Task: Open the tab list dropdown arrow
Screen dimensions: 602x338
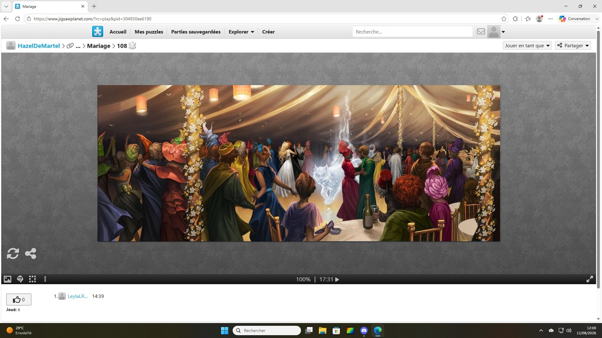Action: [x=6, y=6]
